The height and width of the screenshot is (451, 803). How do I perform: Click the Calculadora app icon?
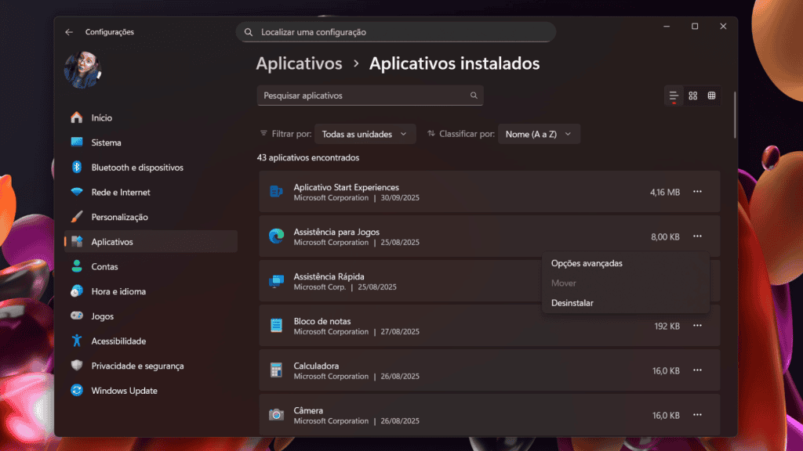pyautogui.click(x=276, y=370)
